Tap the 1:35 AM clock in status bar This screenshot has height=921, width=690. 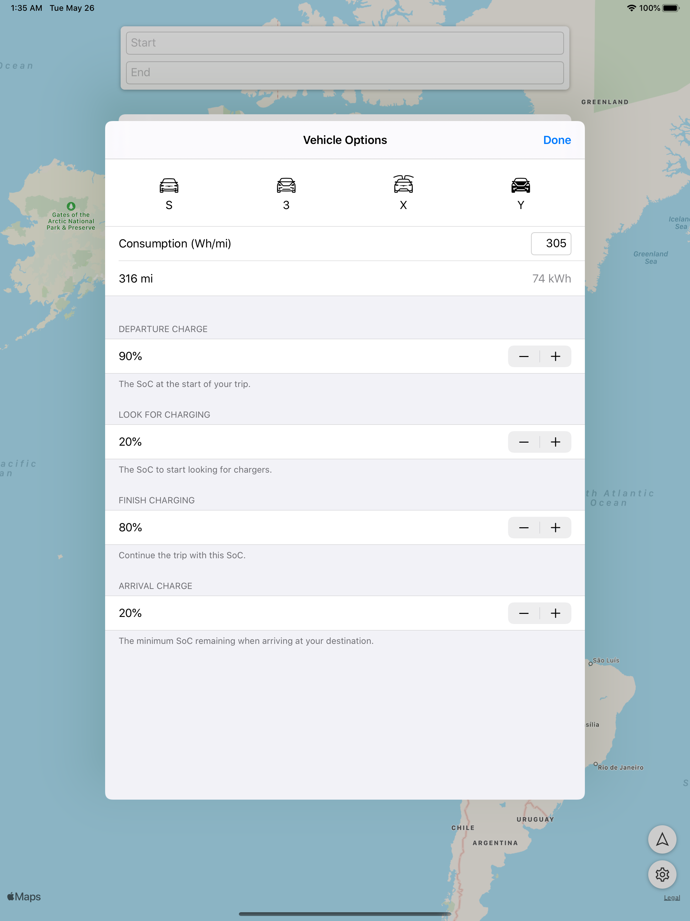pyautogui.click(x=26, y=8)
